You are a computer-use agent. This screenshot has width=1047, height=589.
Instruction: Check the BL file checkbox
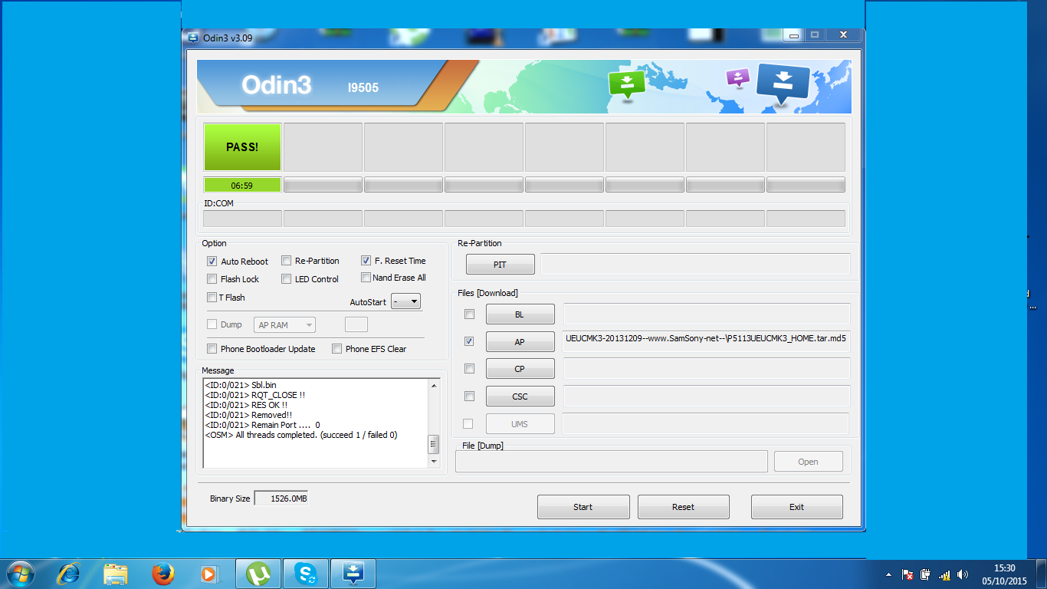pyautogui.click(x=469, y=314)
